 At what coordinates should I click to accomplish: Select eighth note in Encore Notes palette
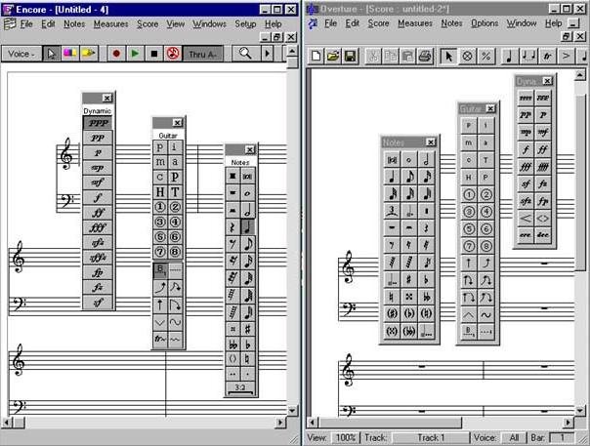pyautogui.click(x=247, y=244)
